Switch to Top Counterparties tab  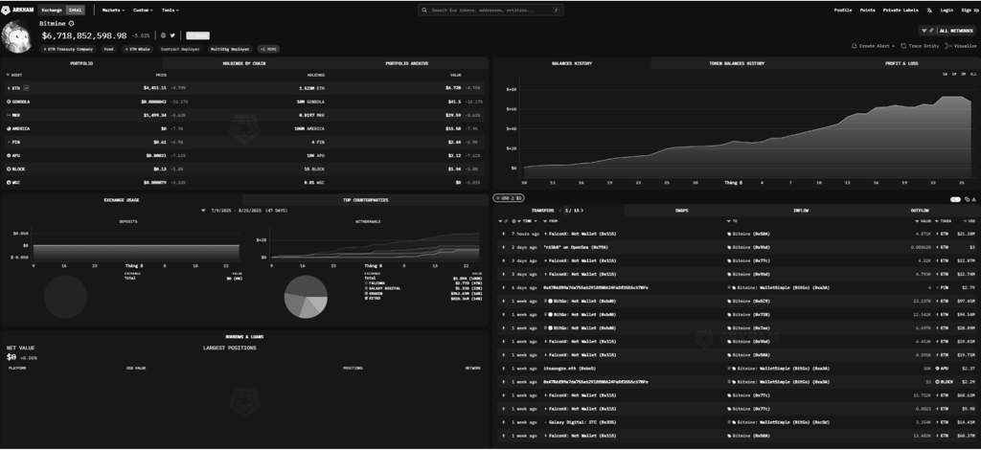click(365, 200)
